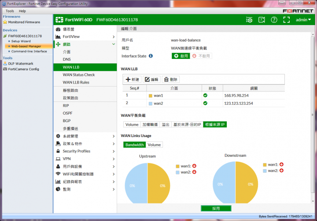This screenshot has height=221, width=317.
Task: Expand the WiFi和開關控制器 chevron
Action: click(114, 174)
